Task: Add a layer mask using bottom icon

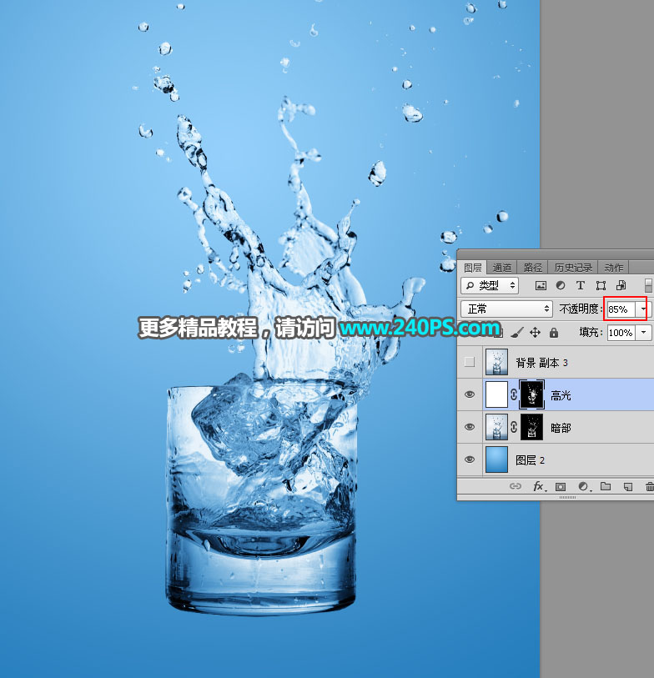Action: coord(561,487)
